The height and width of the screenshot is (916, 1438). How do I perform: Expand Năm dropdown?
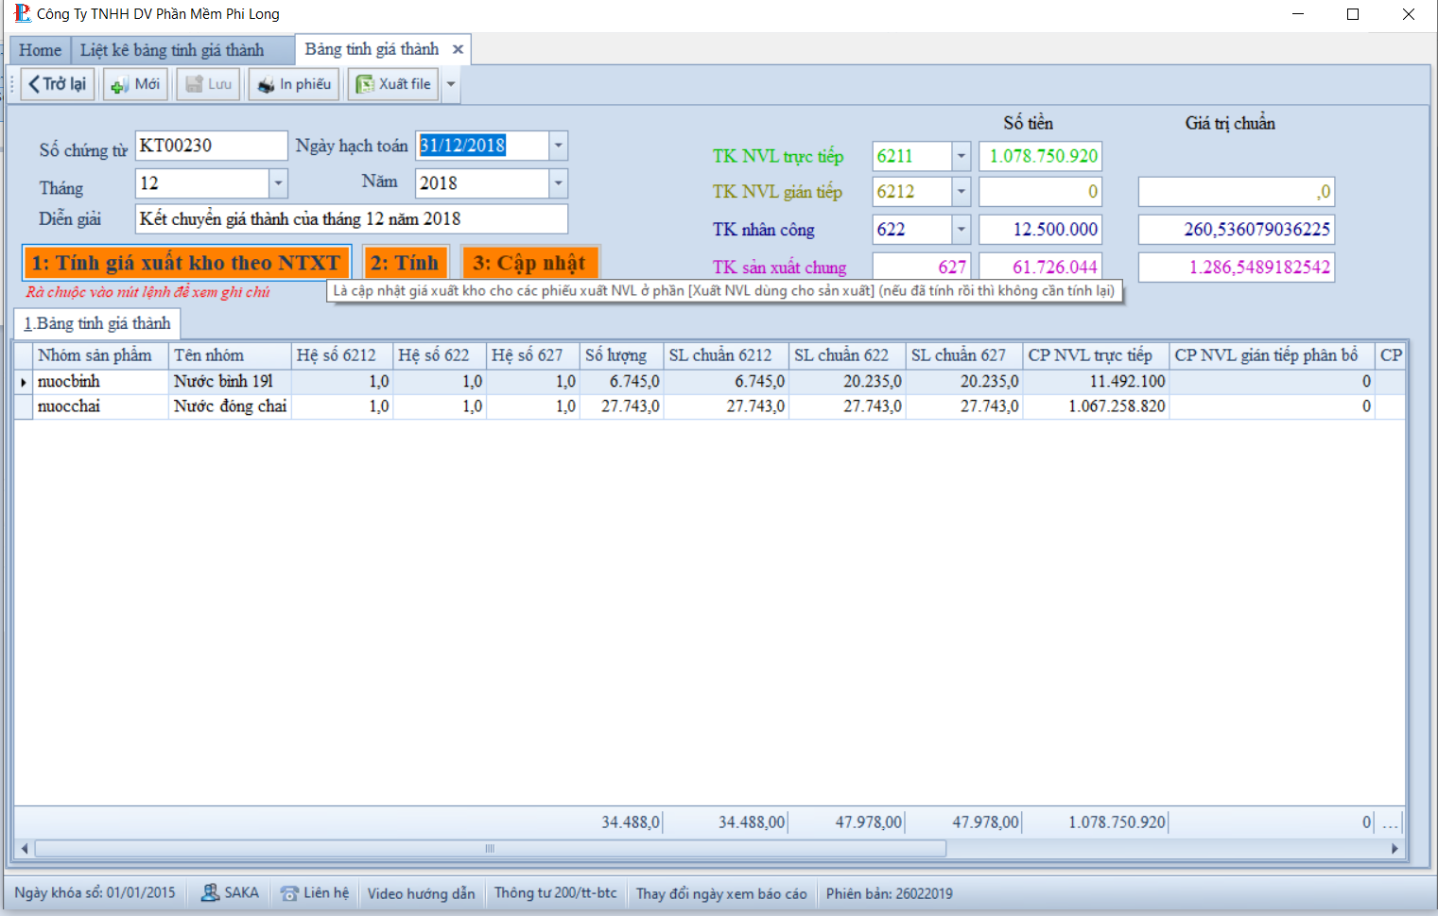559,183
